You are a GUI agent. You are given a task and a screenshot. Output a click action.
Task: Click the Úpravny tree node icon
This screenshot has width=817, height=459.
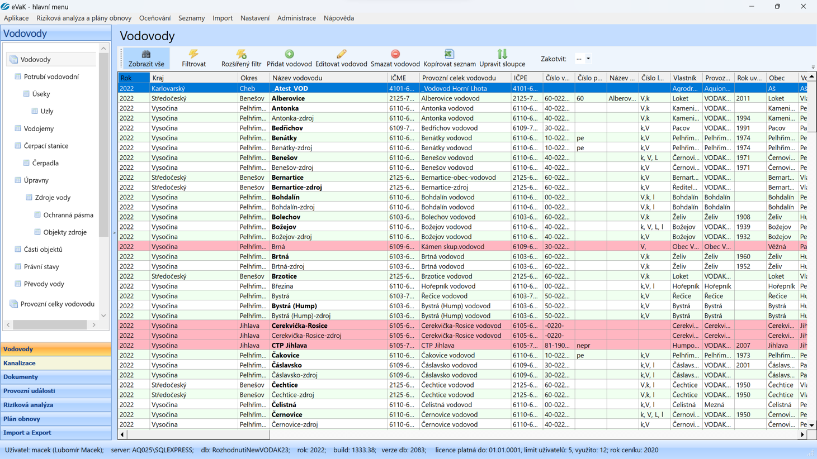click(x=18, y=180)
